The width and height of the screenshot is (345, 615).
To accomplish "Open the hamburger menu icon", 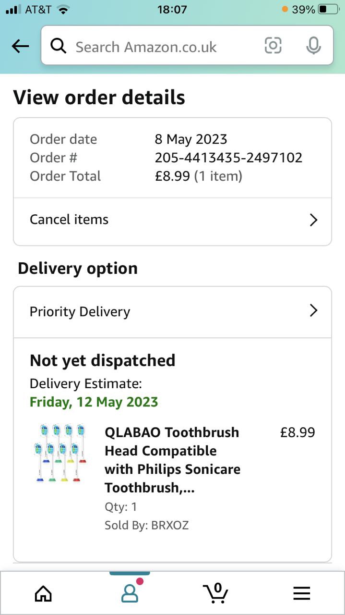I will pyautogui.click(x=302, y=594).
